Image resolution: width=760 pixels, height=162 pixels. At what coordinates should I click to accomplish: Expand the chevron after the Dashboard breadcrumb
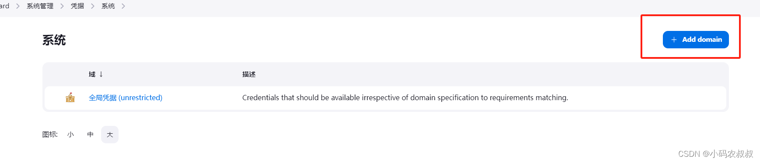click(x=18, y=6)
